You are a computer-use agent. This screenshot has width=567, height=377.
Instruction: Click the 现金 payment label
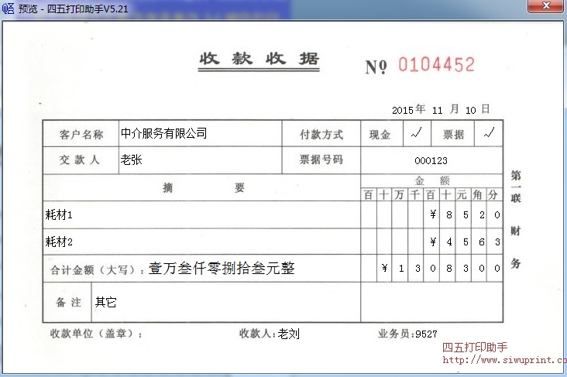click(x=380, y=135)
